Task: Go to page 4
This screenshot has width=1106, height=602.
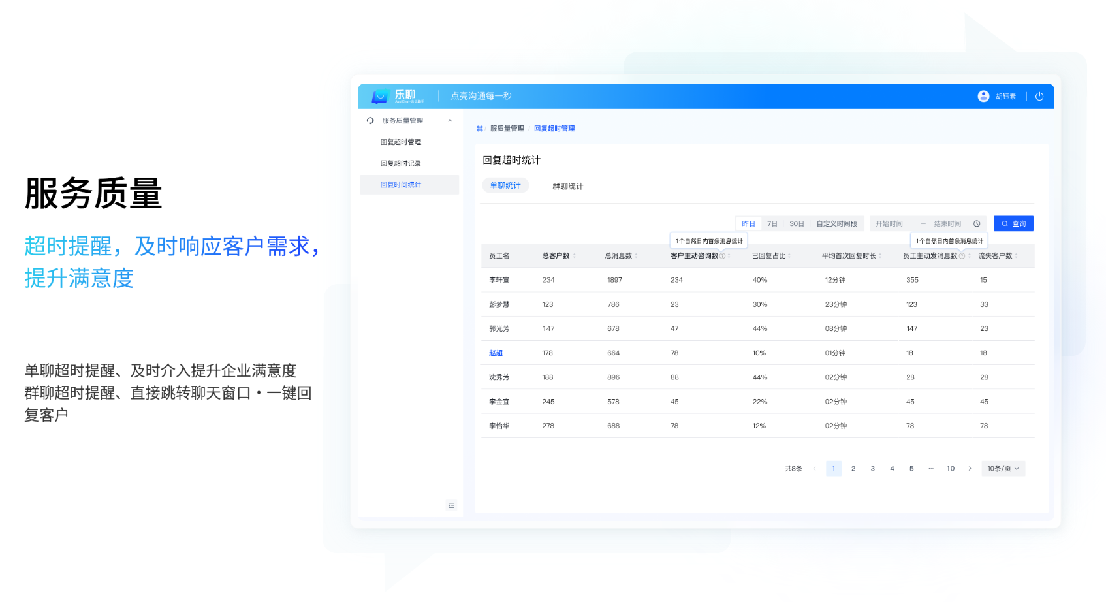Action: 892,469
